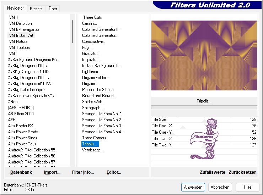Choose Round and Round... filter
This screenshot has height=195, width=263.
(x=99, y=96)
